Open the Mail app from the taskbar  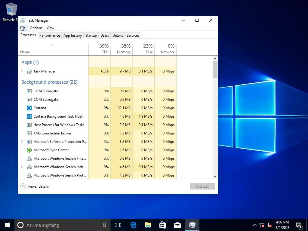tap(177, 225)
